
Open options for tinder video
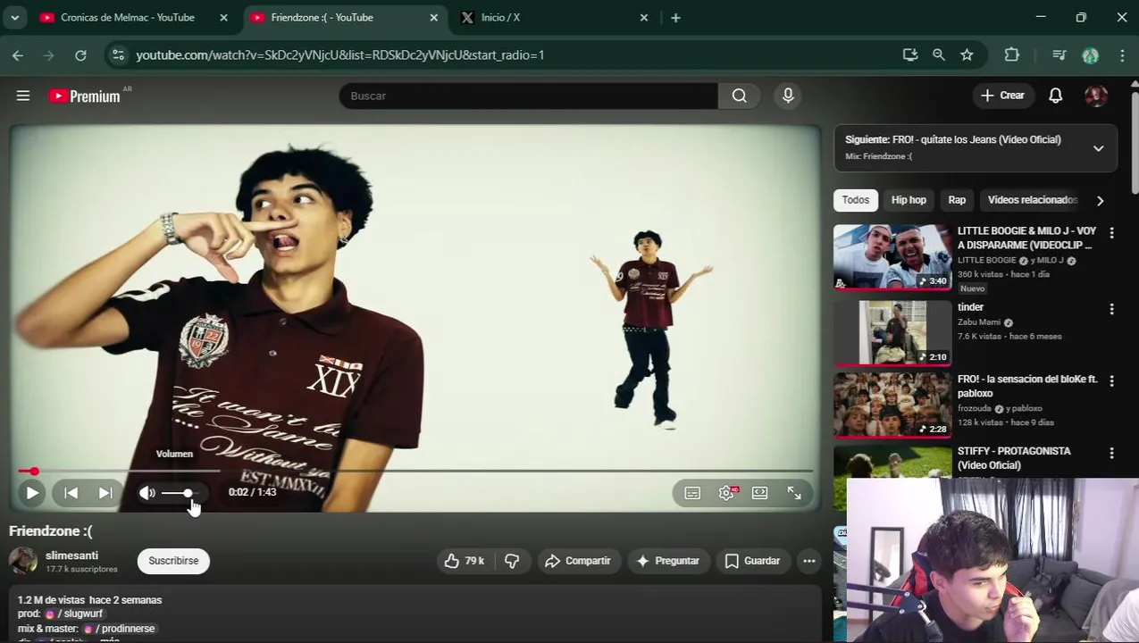click(x=1111, y=309)
